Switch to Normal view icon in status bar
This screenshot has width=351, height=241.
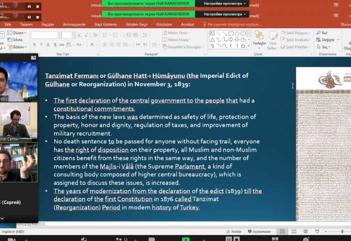[x=283, y=231]
